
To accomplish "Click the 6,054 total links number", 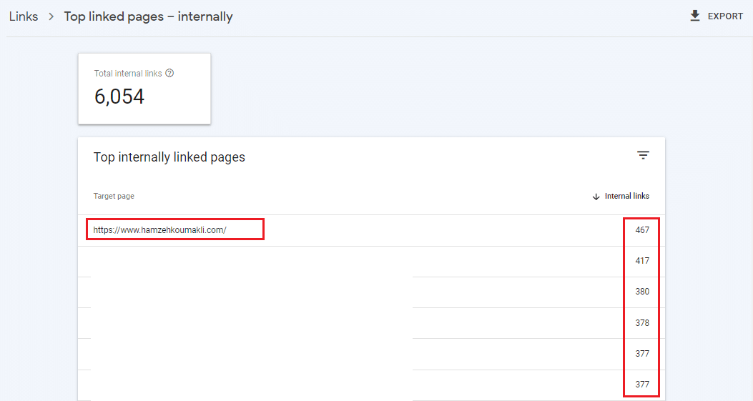I will pyautogui.click(x=119, y=97).
